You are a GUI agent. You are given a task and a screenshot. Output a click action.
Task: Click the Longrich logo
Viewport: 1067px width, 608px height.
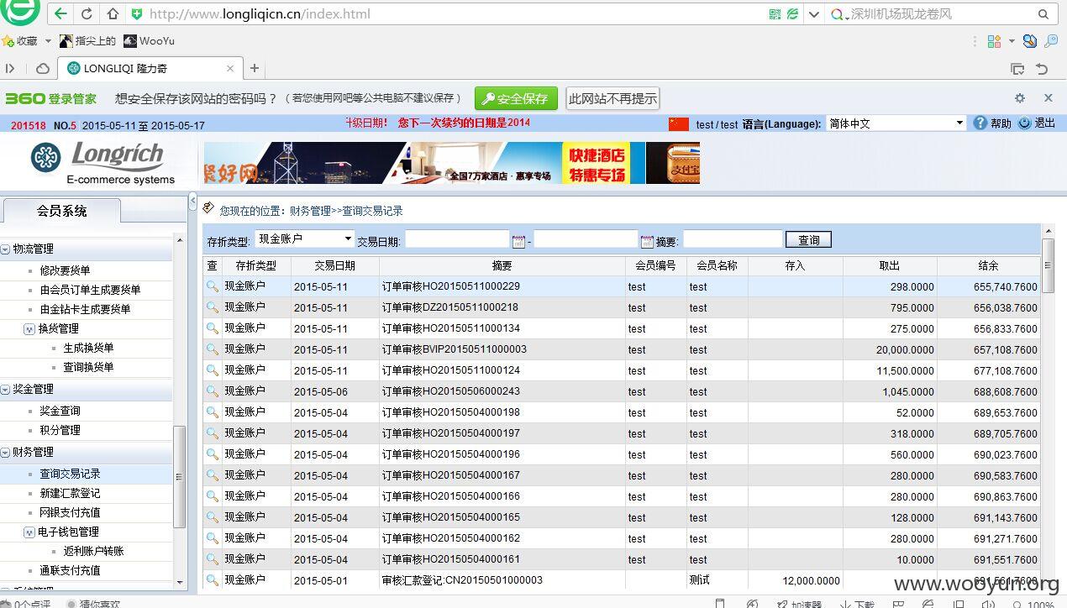coord(102,162)
